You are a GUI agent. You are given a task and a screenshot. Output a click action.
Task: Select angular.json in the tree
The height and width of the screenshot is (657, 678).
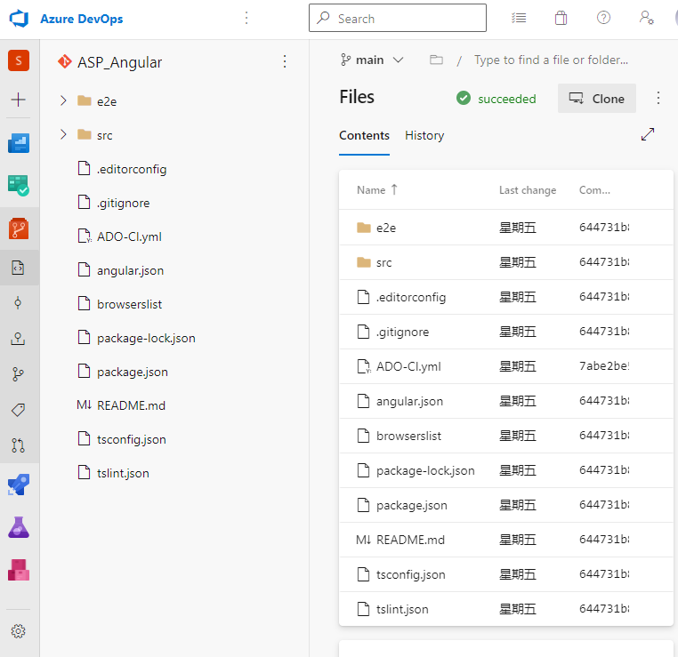130,270
